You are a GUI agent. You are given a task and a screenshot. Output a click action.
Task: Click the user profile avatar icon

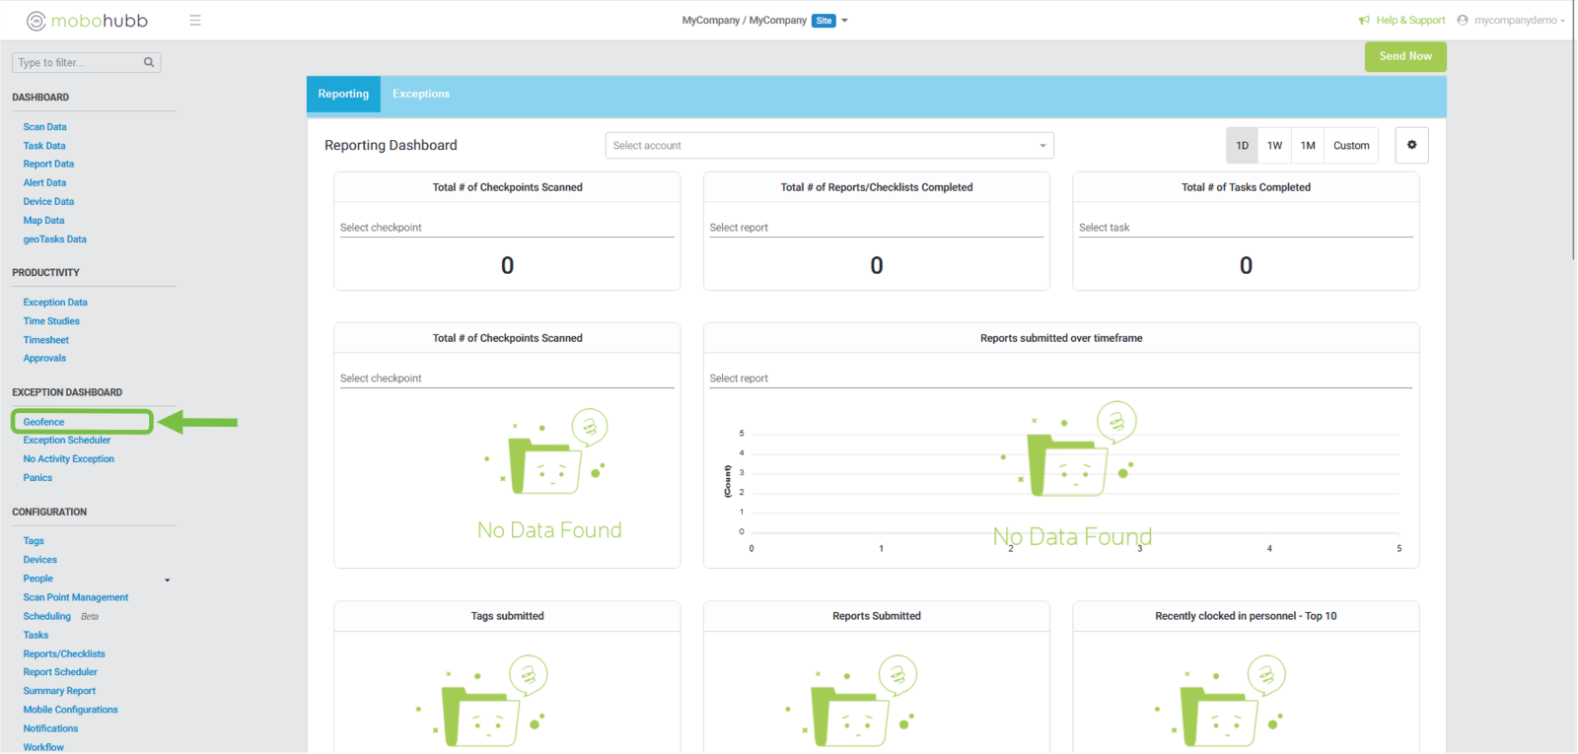1463,21
